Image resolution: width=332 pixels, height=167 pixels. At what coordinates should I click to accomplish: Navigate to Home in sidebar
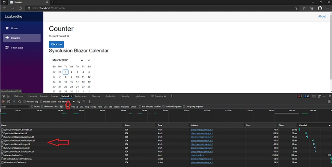21,28
